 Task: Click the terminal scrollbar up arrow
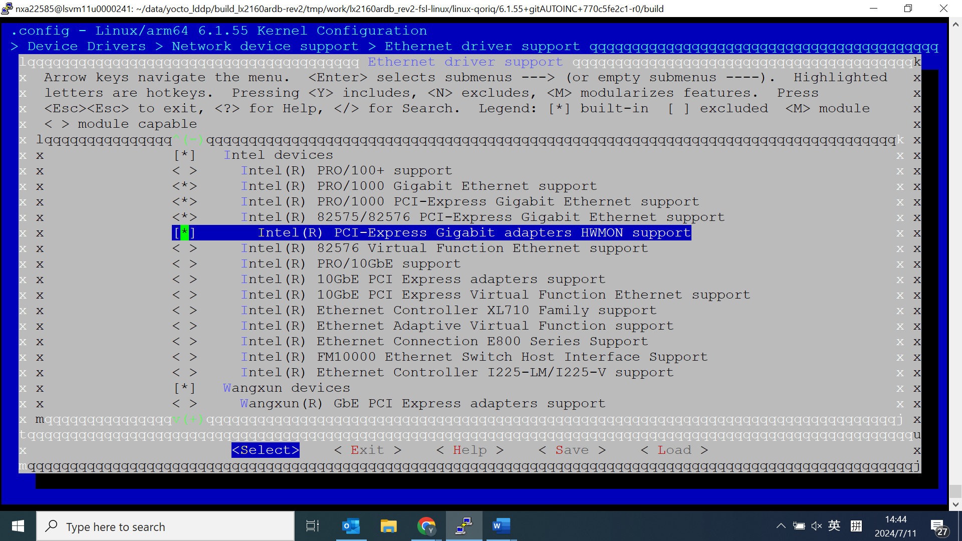955,24
